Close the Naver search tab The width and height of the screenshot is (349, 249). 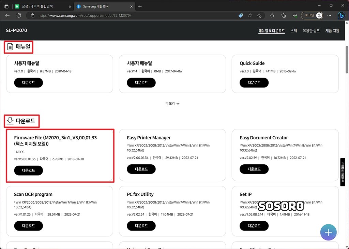70,7
